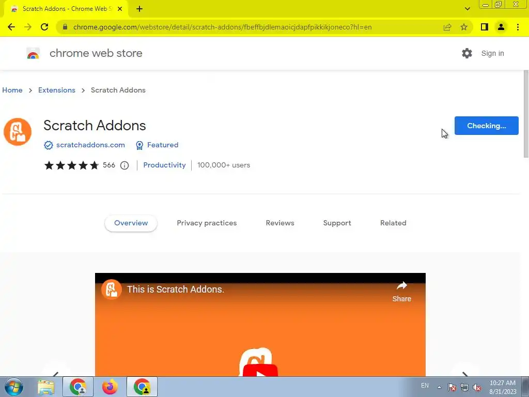Screen dimensions: 529x397
Task: Click the Chrome Web Store rainbow logo
Action: pyautogui.click(x=33, y=53)
